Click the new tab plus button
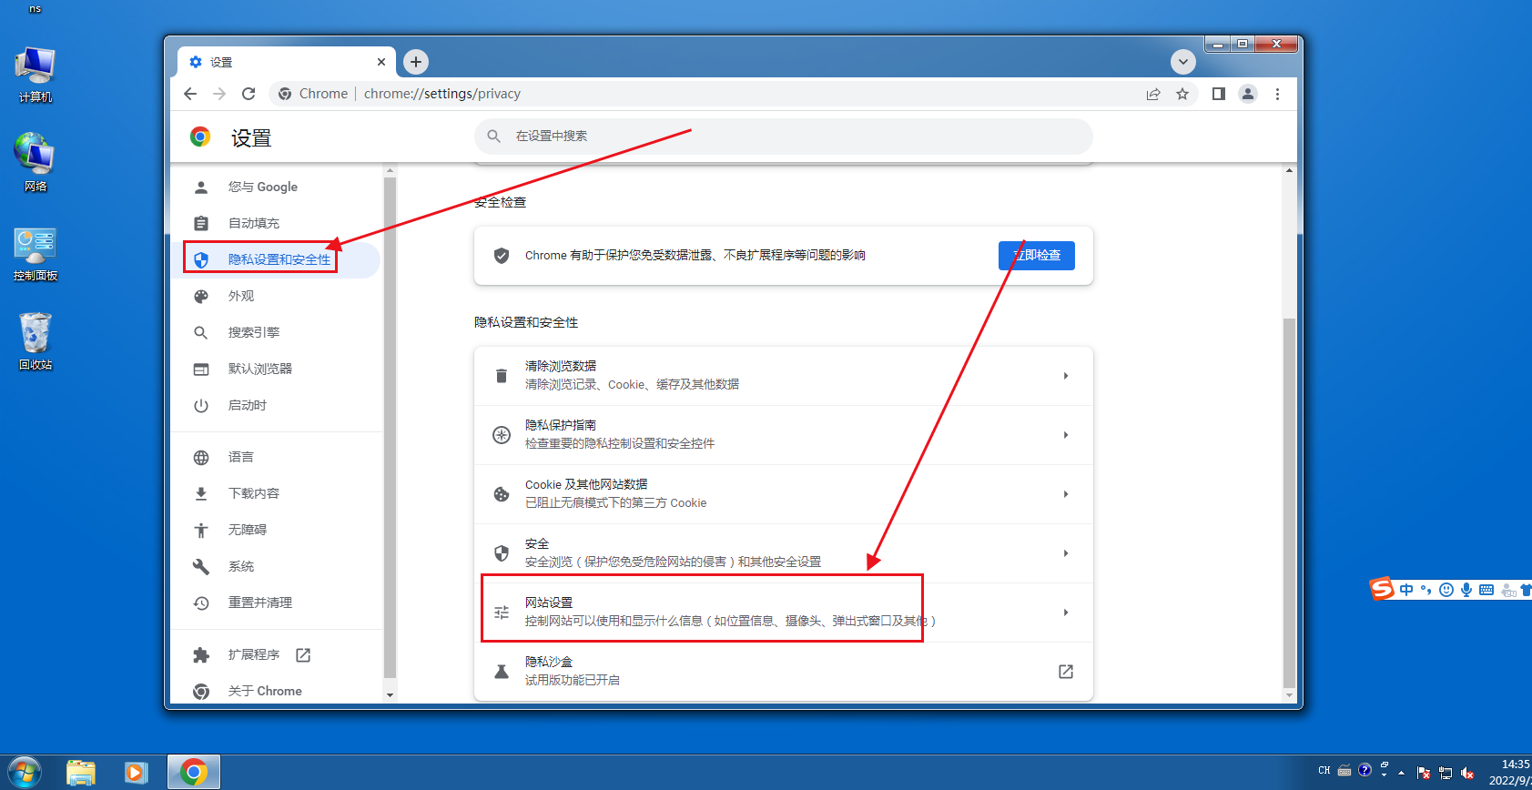This screenshot has height=790, width=1532. pos(416,62)
